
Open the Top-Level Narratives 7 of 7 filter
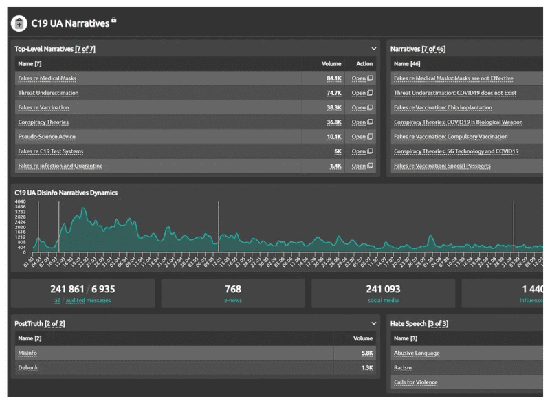(x=85, y=49)
